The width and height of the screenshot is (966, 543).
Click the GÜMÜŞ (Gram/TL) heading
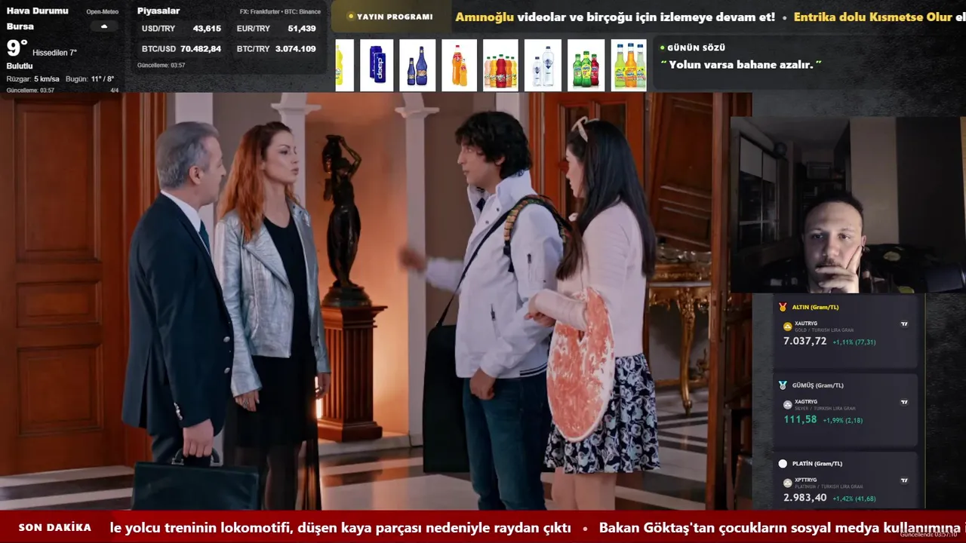(x=818, y=385)
